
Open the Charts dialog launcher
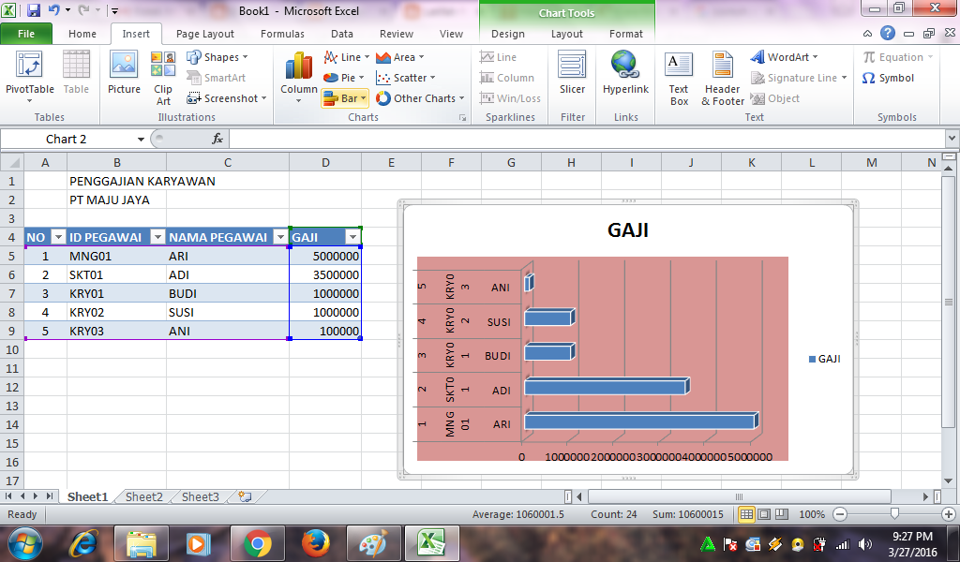[x=461, y=117]
